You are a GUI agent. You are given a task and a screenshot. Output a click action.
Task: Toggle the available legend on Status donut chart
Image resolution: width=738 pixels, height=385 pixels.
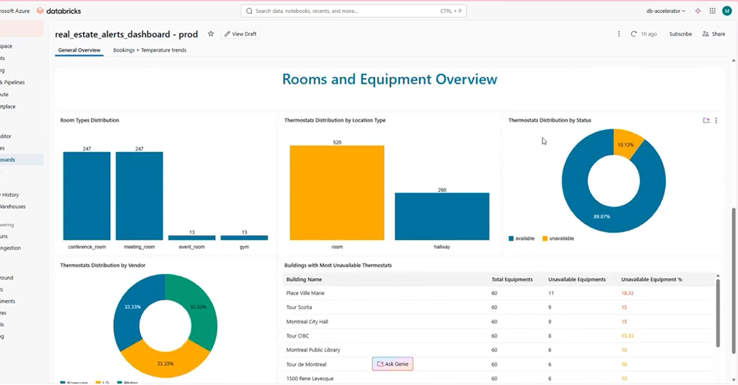(x=520, y=238)
